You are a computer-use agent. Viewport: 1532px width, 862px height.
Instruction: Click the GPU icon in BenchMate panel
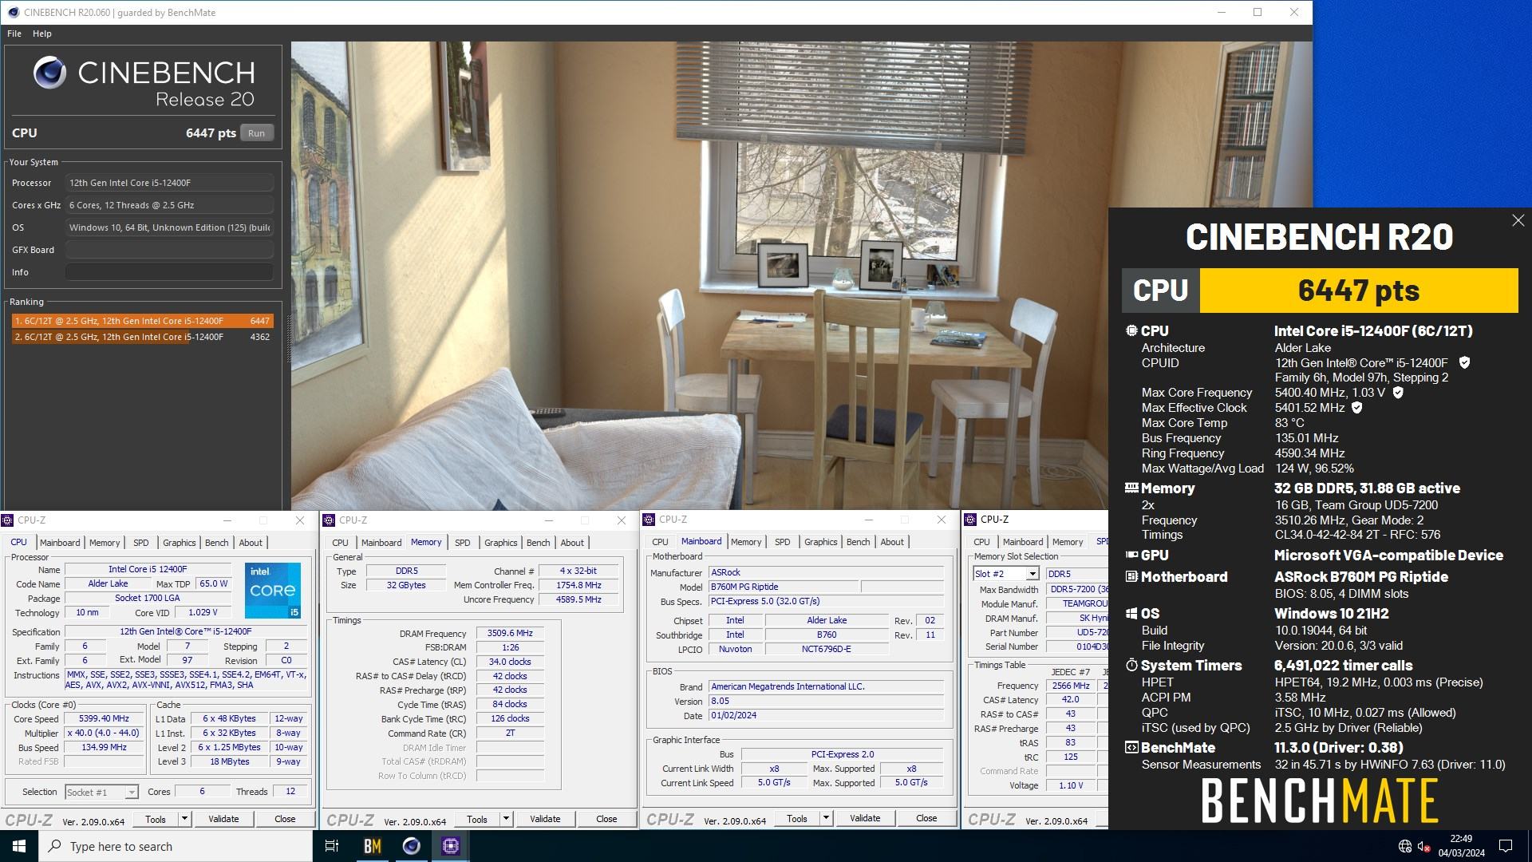[1131, 555]
